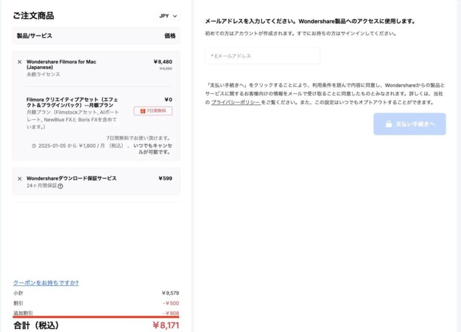Click the Filmora クリエイティブアセット plan title

[x=71, y=103]
